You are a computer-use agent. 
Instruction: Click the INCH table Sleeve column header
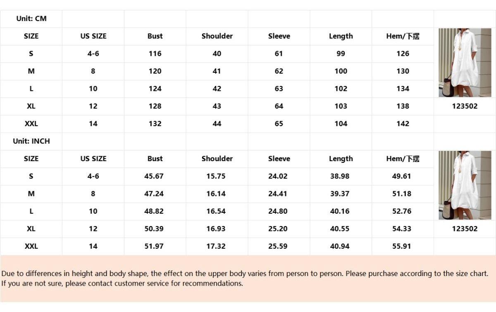coord(279,159)
